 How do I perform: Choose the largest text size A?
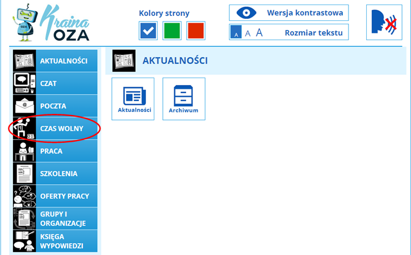(x=259, y=33)
